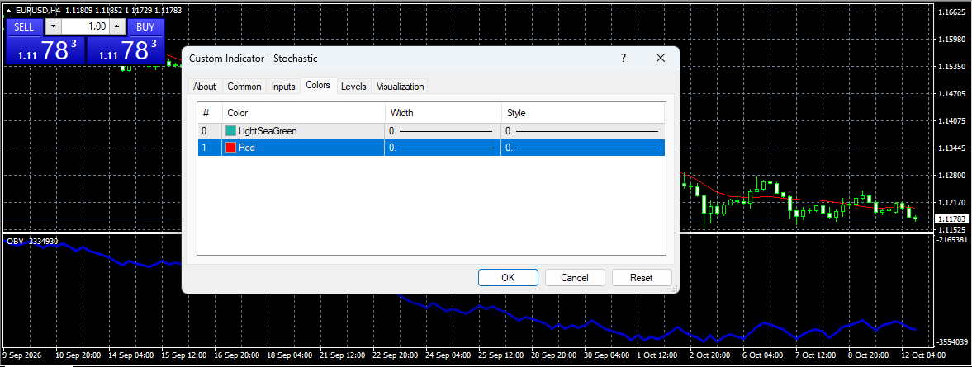Open style selector for Red row

(x=583, y=148)
